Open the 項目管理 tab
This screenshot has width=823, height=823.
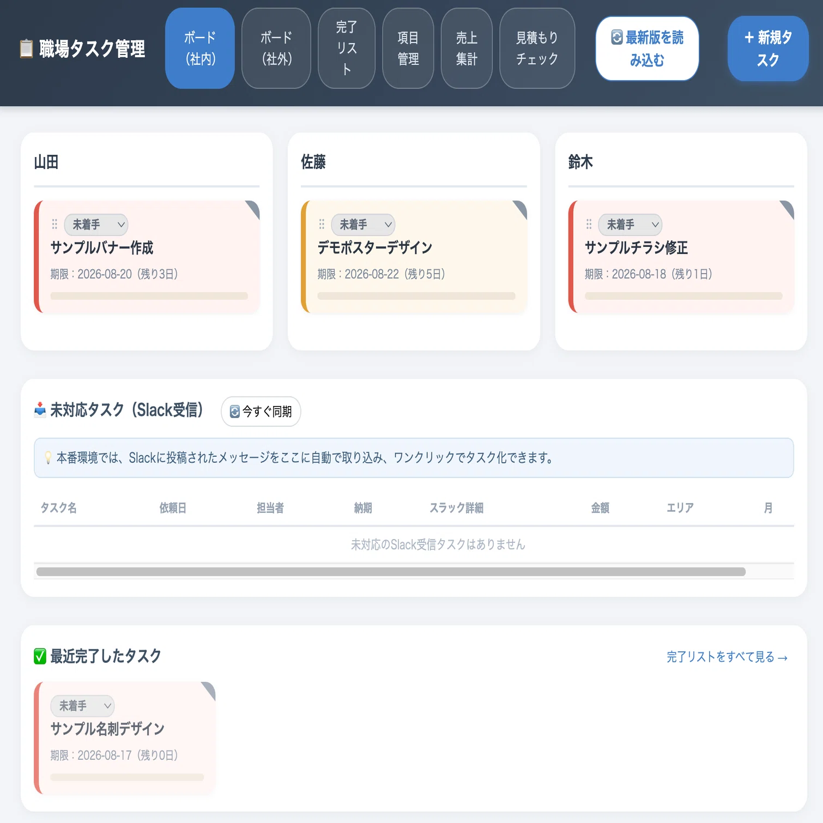(408, 48)
